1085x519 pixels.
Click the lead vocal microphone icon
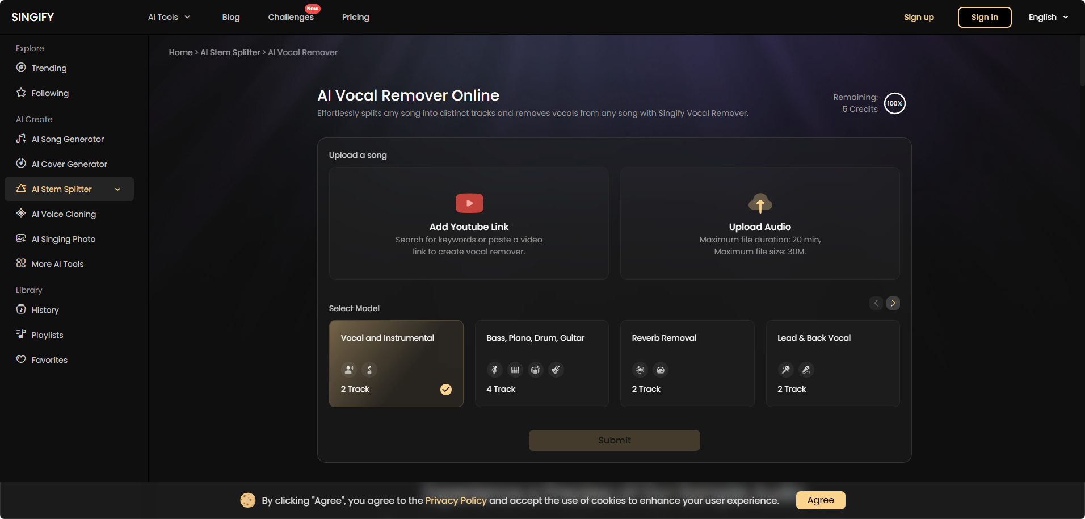tap(785, 370)
